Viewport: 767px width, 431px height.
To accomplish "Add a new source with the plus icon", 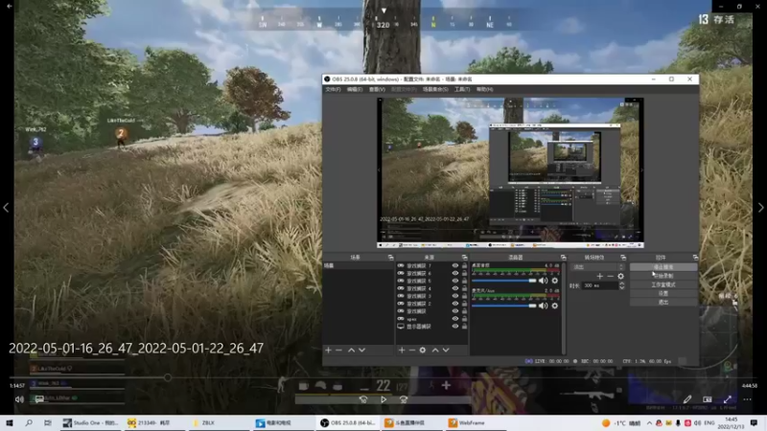I will [402, 350].
